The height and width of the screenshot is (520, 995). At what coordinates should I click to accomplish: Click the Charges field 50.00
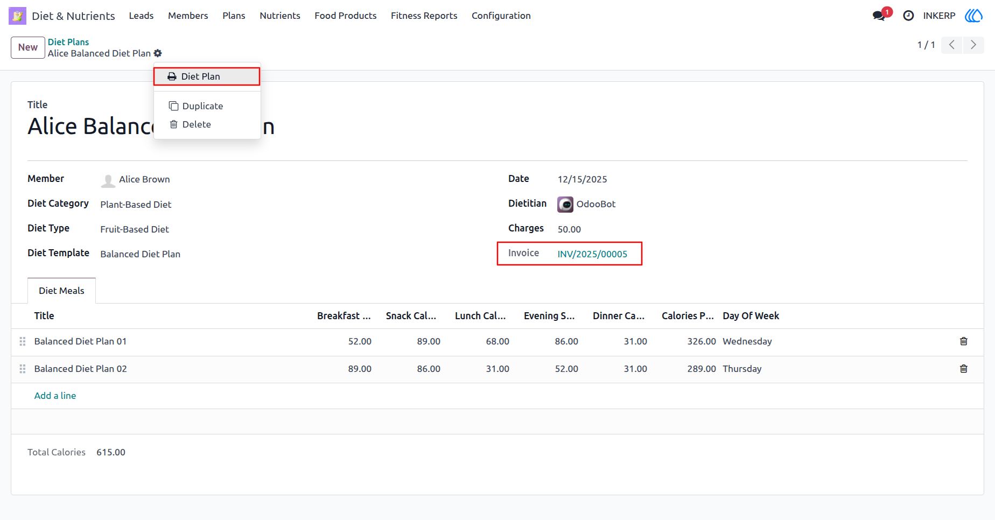[569, 229]
